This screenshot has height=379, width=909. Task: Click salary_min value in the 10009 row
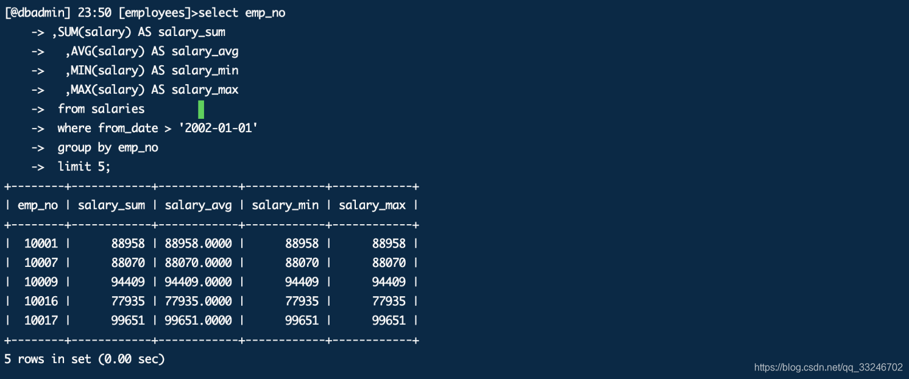pos(302,282)
